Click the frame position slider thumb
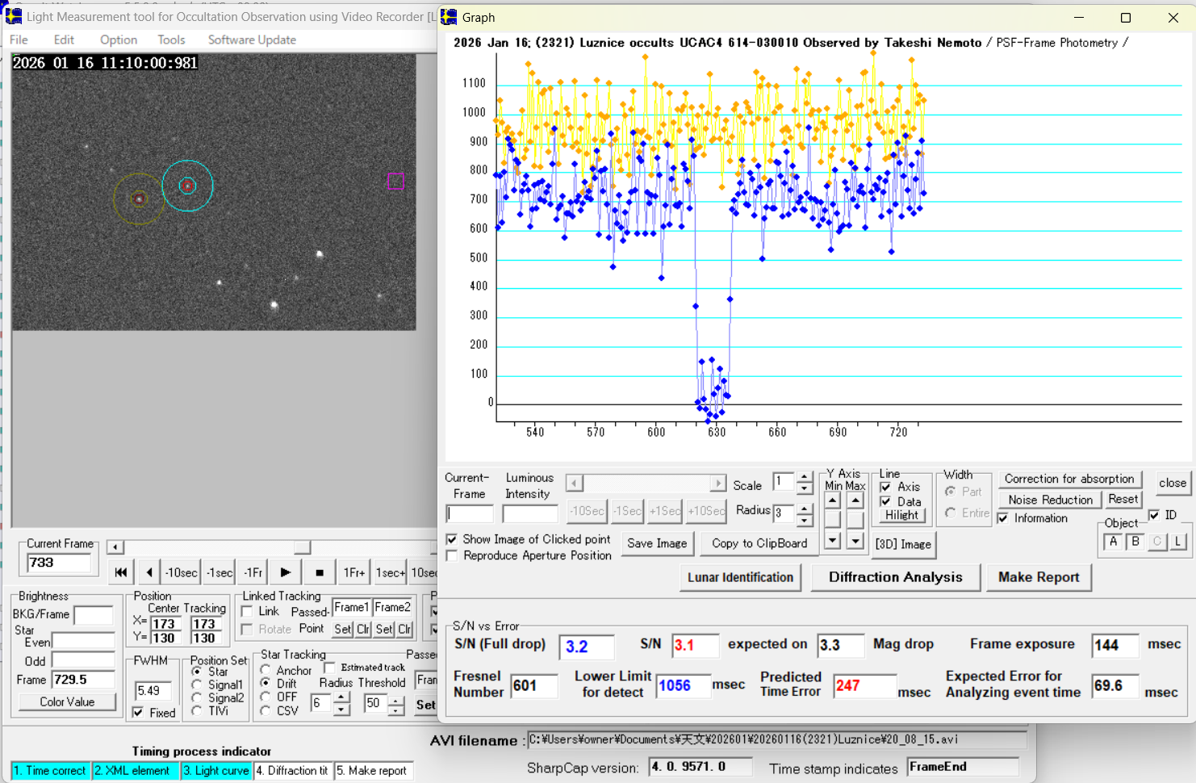 [x=302, y=547]
